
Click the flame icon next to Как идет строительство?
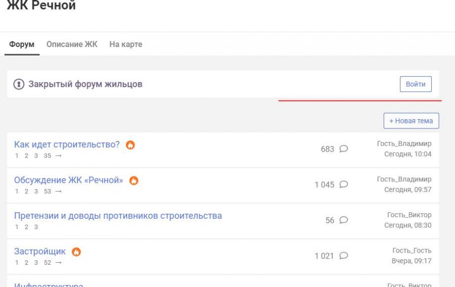click(130, 145)
